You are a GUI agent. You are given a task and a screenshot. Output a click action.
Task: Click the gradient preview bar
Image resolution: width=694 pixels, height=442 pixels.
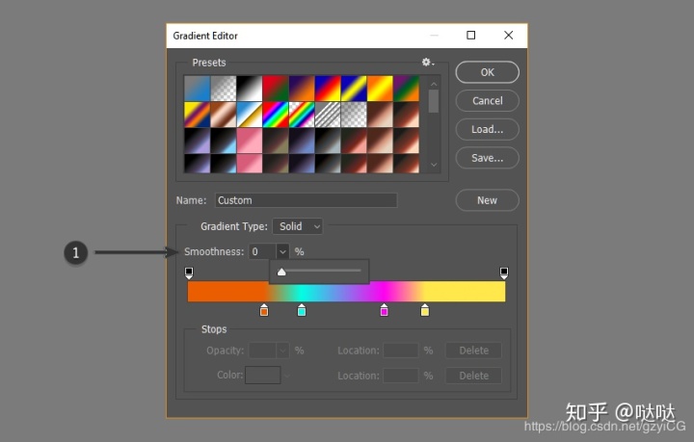(346, 292)
